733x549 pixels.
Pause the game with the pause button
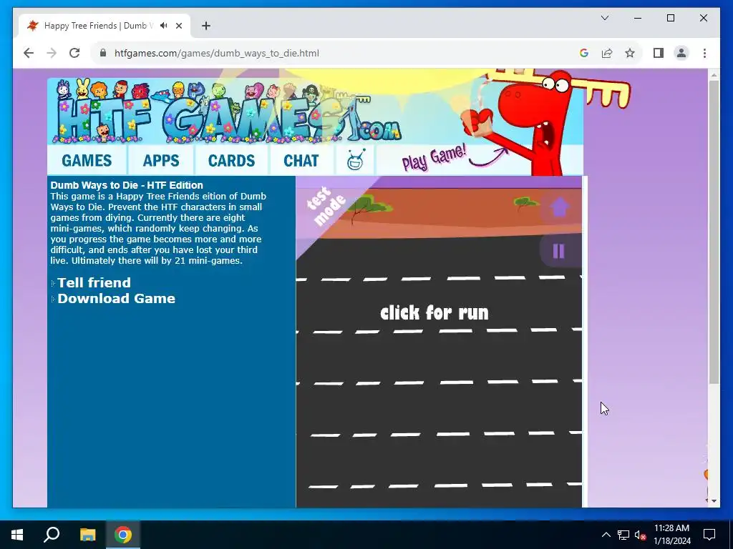558,251
